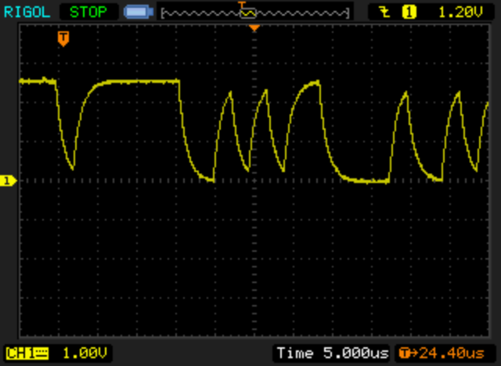The image size is (501, 366).
Task: Click the falling edge trigger icon
Action: [x=384, y=12]
